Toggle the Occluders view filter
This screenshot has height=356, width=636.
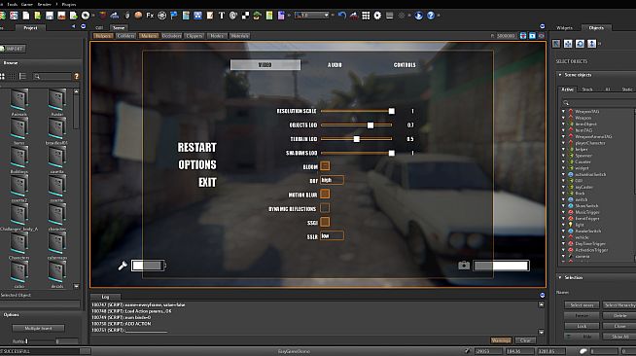(x=171, y=36)
